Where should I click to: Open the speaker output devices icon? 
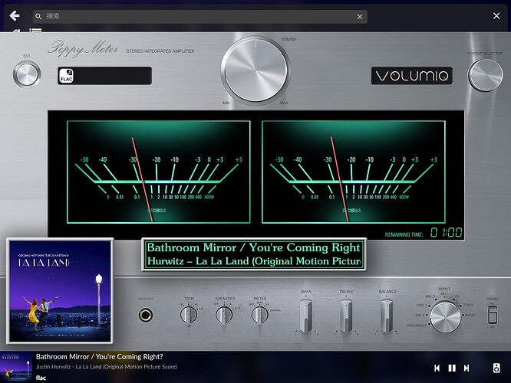496,368
